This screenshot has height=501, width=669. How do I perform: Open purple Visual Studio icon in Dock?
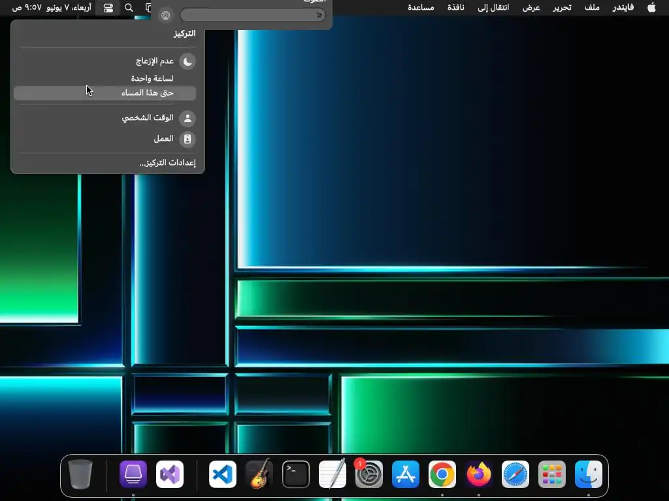click(x=170, y=474)
